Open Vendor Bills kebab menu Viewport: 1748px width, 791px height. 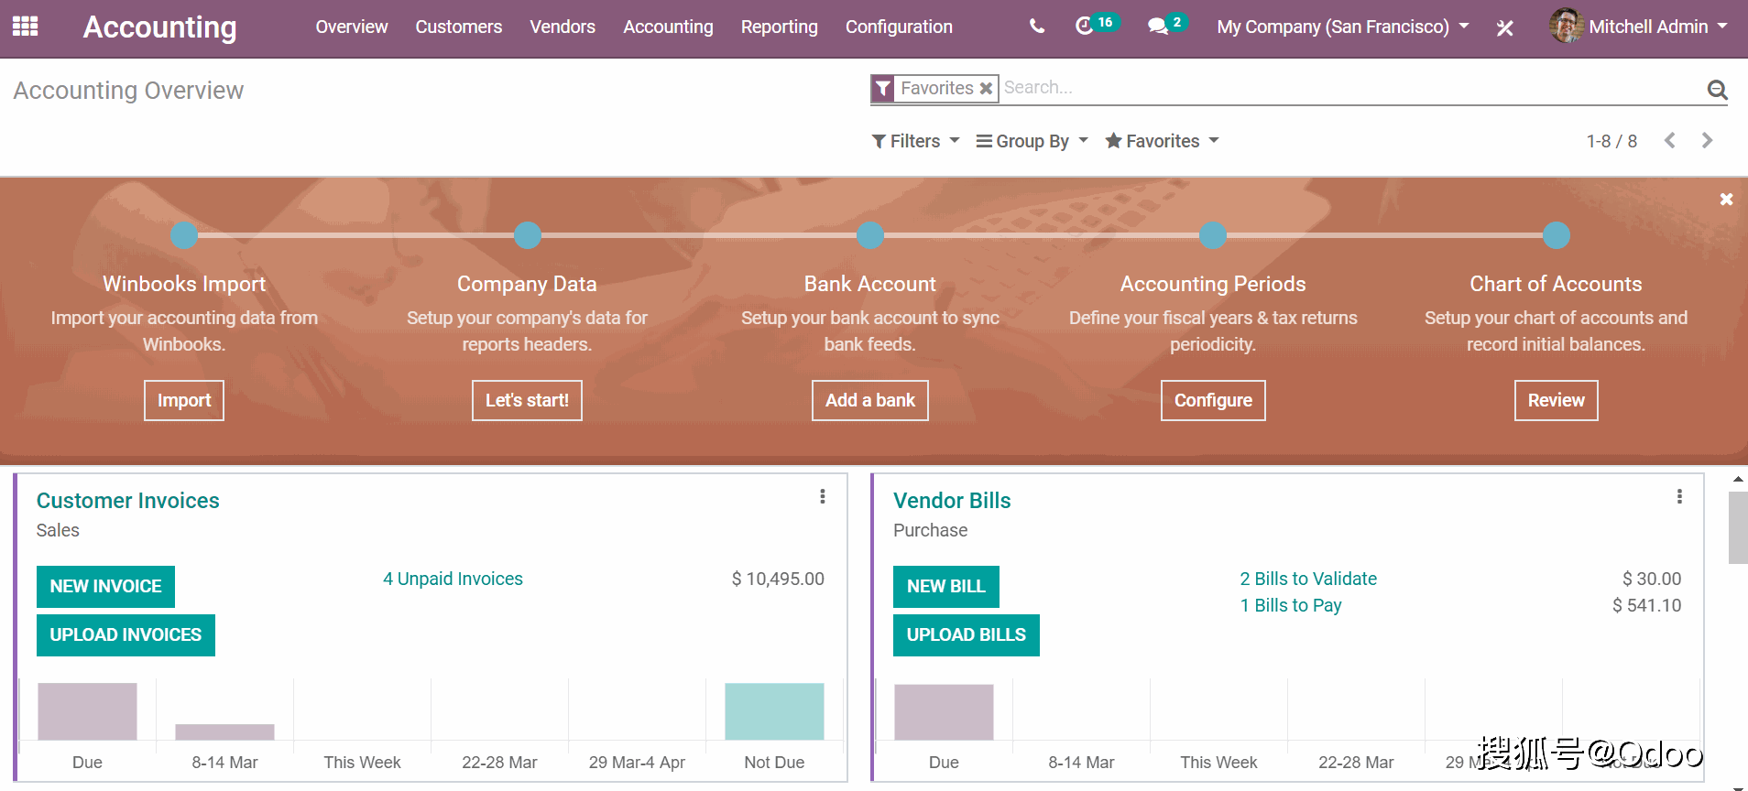pos(1678,496)
